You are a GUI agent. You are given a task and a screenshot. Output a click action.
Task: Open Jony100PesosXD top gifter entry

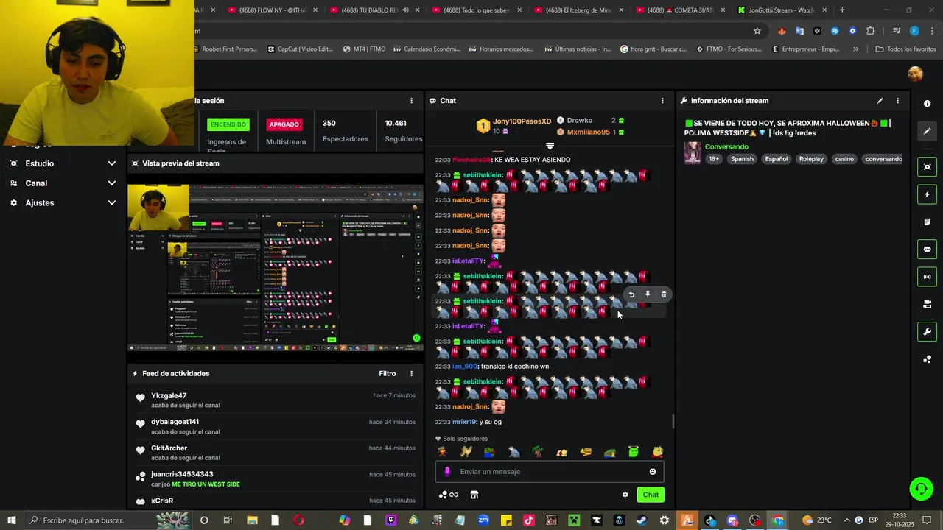pyautogui.click(x=513, y=126)
